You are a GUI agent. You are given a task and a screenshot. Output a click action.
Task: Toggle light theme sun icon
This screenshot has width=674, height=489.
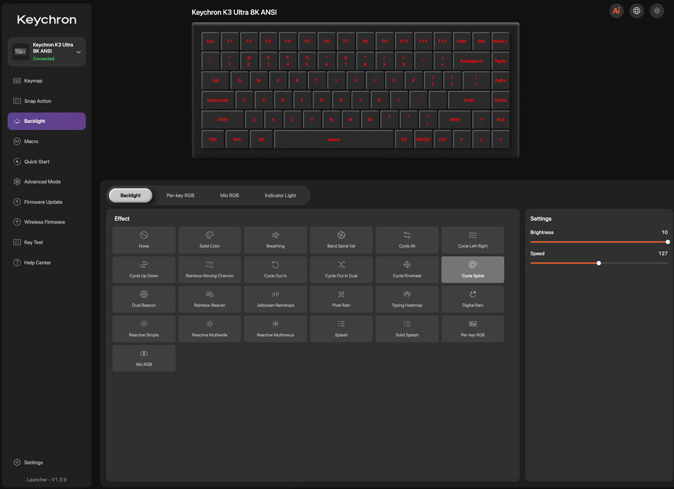(656, 11)
